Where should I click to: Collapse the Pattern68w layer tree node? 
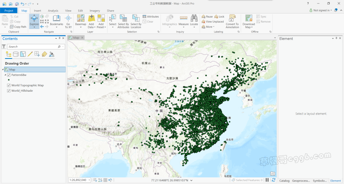click(x=5, y=75)
